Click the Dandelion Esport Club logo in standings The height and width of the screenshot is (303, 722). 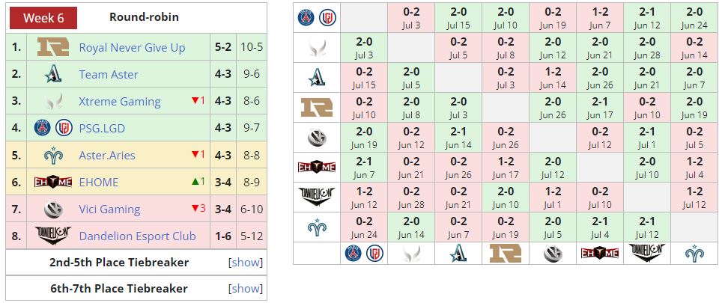(x=53, y=236)
